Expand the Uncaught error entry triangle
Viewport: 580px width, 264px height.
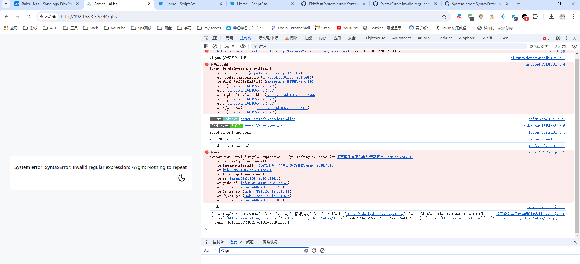[x=212, y=64]
